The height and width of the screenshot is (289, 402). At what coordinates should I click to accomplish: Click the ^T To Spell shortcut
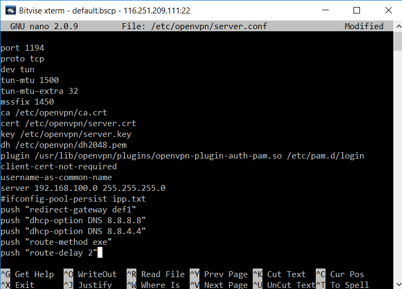(342, 285)
